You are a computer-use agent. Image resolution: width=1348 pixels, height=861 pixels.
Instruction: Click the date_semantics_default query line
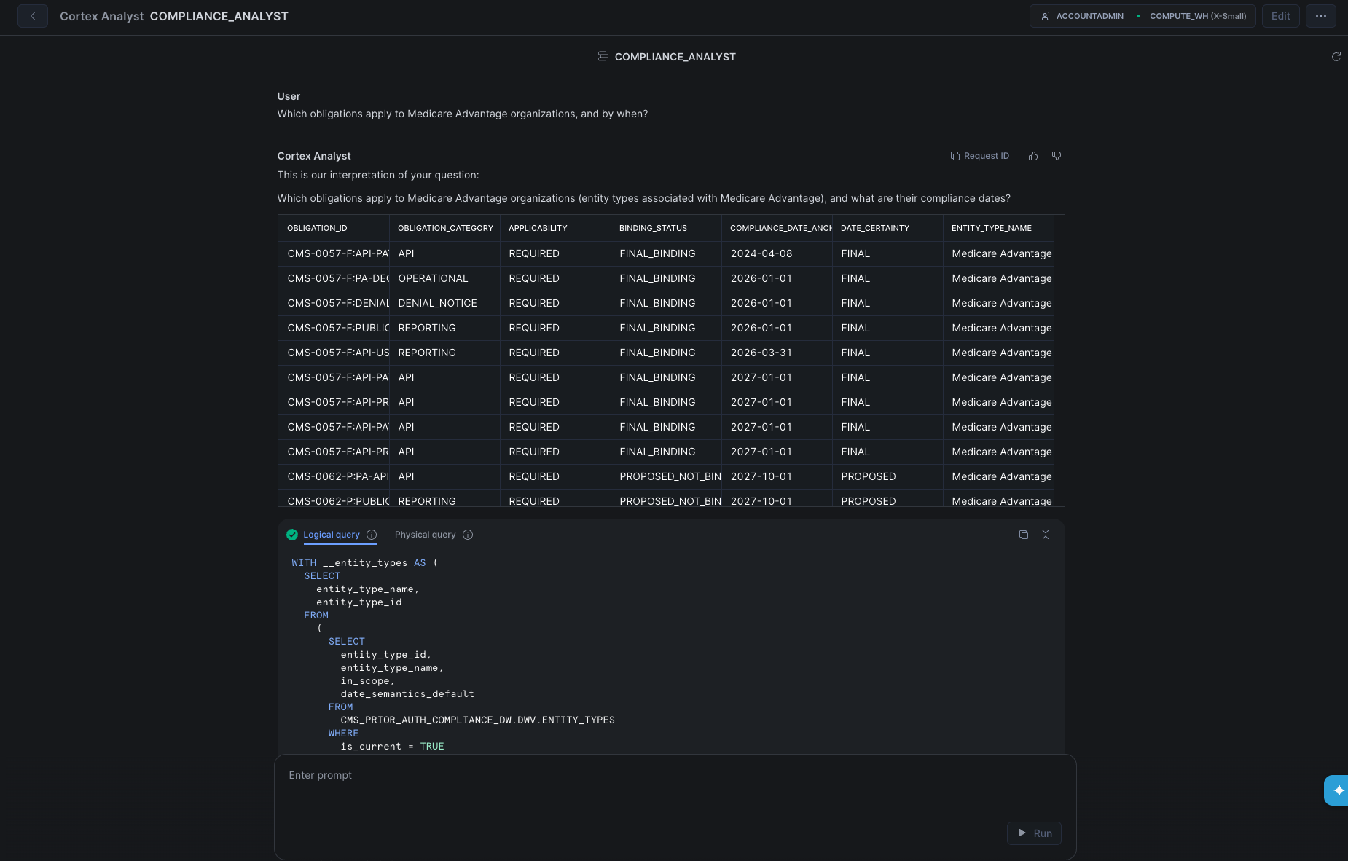tap(407, 693)
